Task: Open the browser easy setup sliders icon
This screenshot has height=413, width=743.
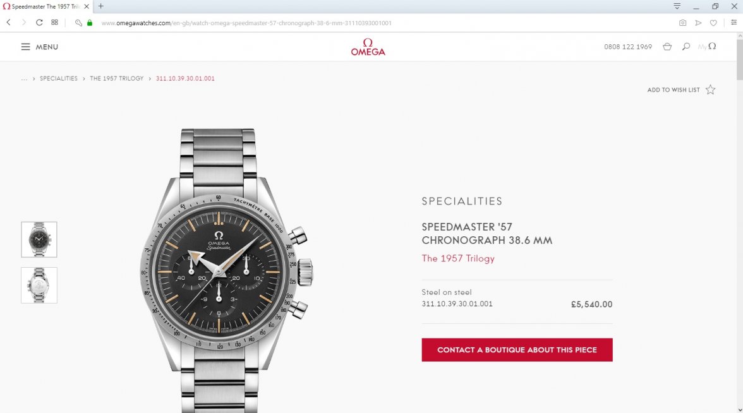Action: pyautogui.click(x=734, y=22)
